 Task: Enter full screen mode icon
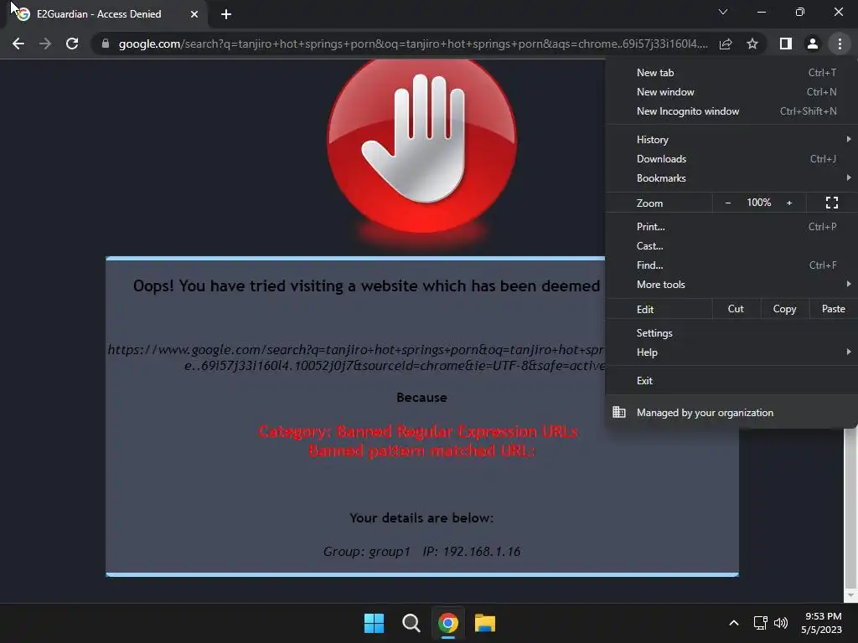[x=832, y=203]
